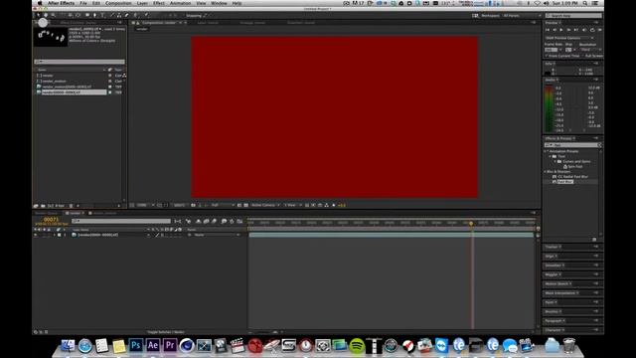The image size is (636, 358).
Task: Select CC Radial Fast Blur effect
Action: [572, 177]
